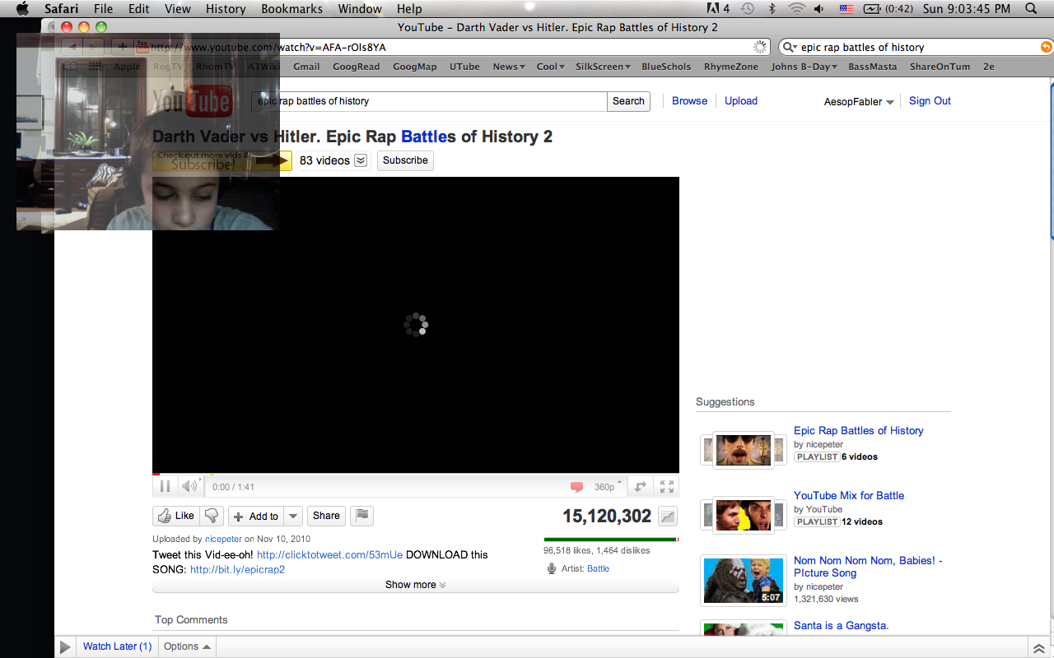Image resolution: width=1054 pixels, height=658 pixels.
Task: Mute the video player volume
Action: [x=189, y=486]
